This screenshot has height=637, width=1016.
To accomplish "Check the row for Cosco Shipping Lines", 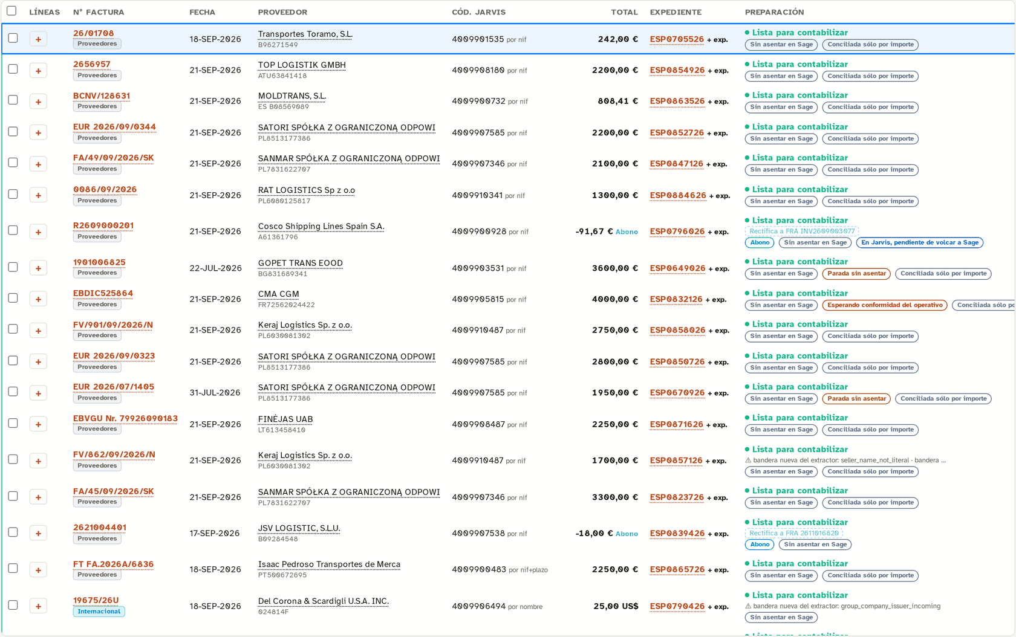I will point(13,230).
